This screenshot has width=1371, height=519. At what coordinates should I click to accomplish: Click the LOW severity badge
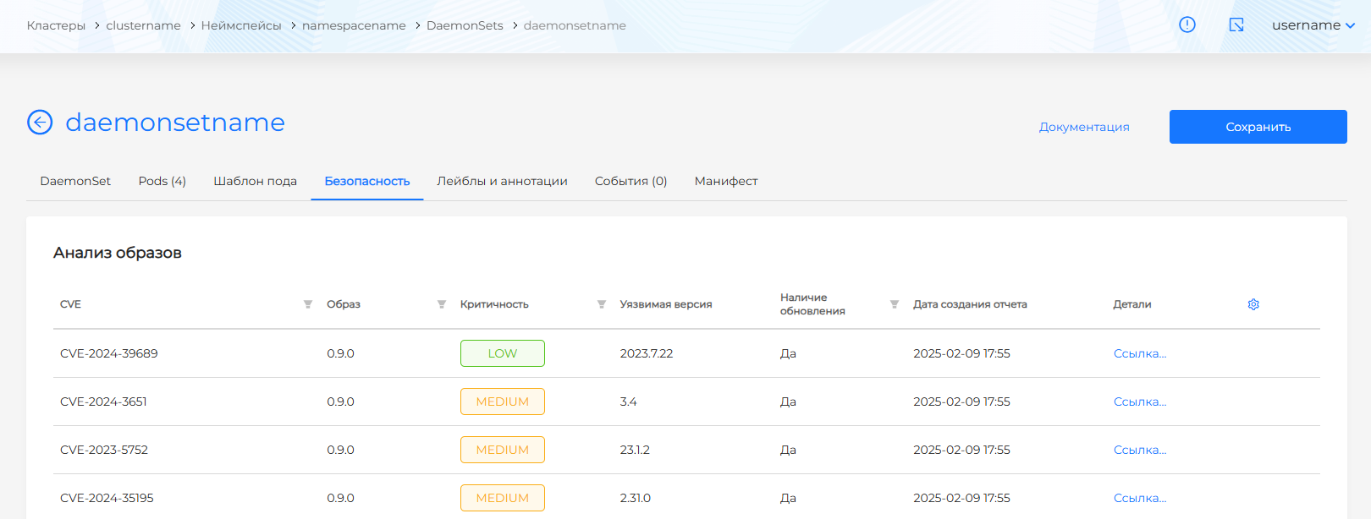pyautogui.click(x=502, y=353)
